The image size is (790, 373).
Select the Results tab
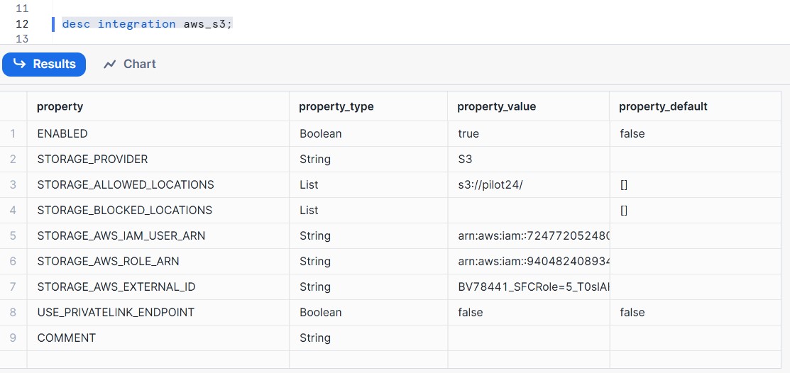pos(45,64)
